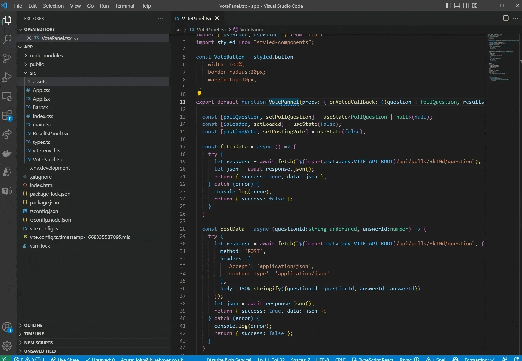The height and width of the screenshot is (361, 522).
Task: Change line endings via CRLF item
Action: pos(340,359)
